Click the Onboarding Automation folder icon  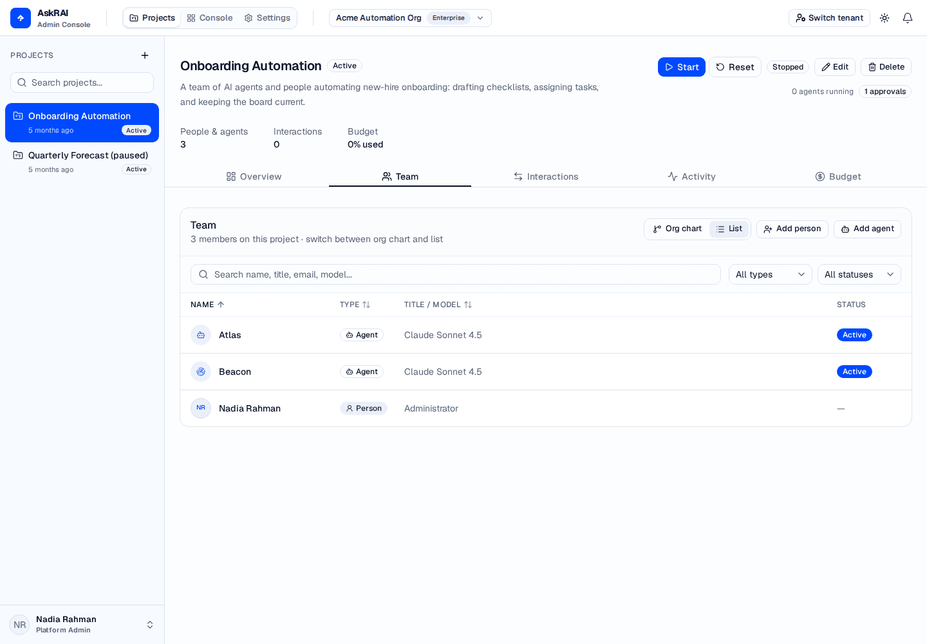(x=18, y=116)
